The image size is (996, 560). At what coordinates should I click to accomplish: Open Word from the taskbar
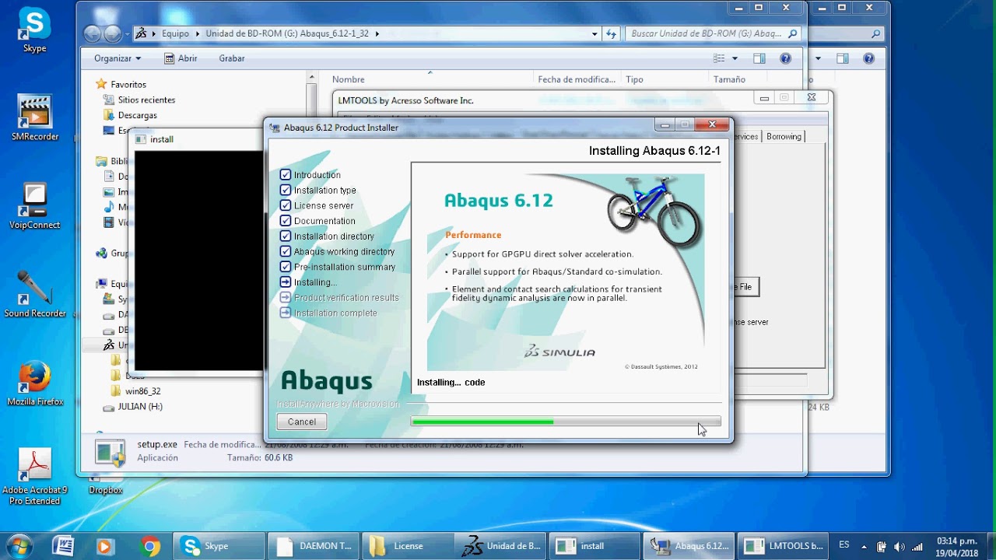(x=63, y=546)
